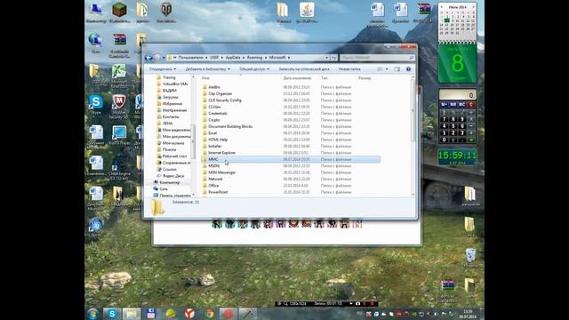This screenshot has height=320, width=569.
Task: Click the Roaming segment in the address bar
Action: tap(254, 57)
